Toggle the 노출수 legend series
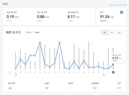129x95 pixels. click(x=36, y=32)
